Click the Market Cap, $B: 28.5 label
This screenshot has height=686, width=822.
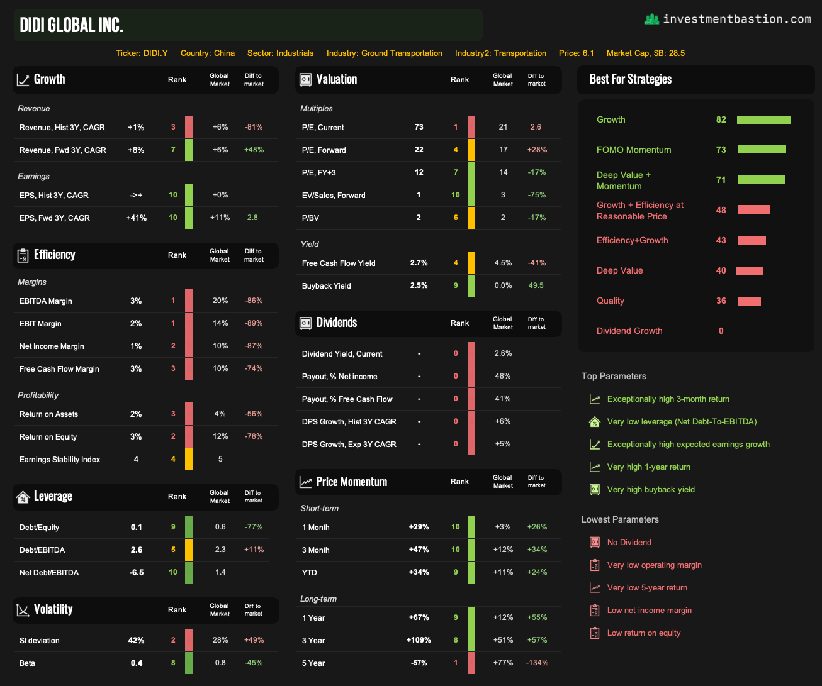646,53
